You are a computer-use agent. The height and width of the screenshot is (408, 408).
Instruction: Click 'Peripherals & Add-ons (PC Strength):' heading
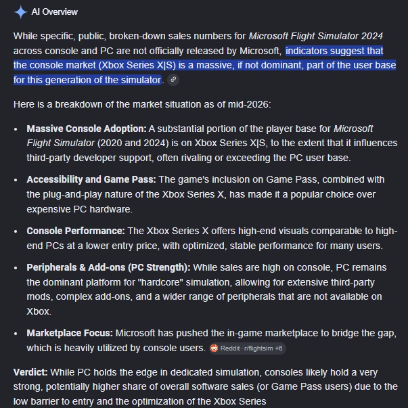coord(108,267)
